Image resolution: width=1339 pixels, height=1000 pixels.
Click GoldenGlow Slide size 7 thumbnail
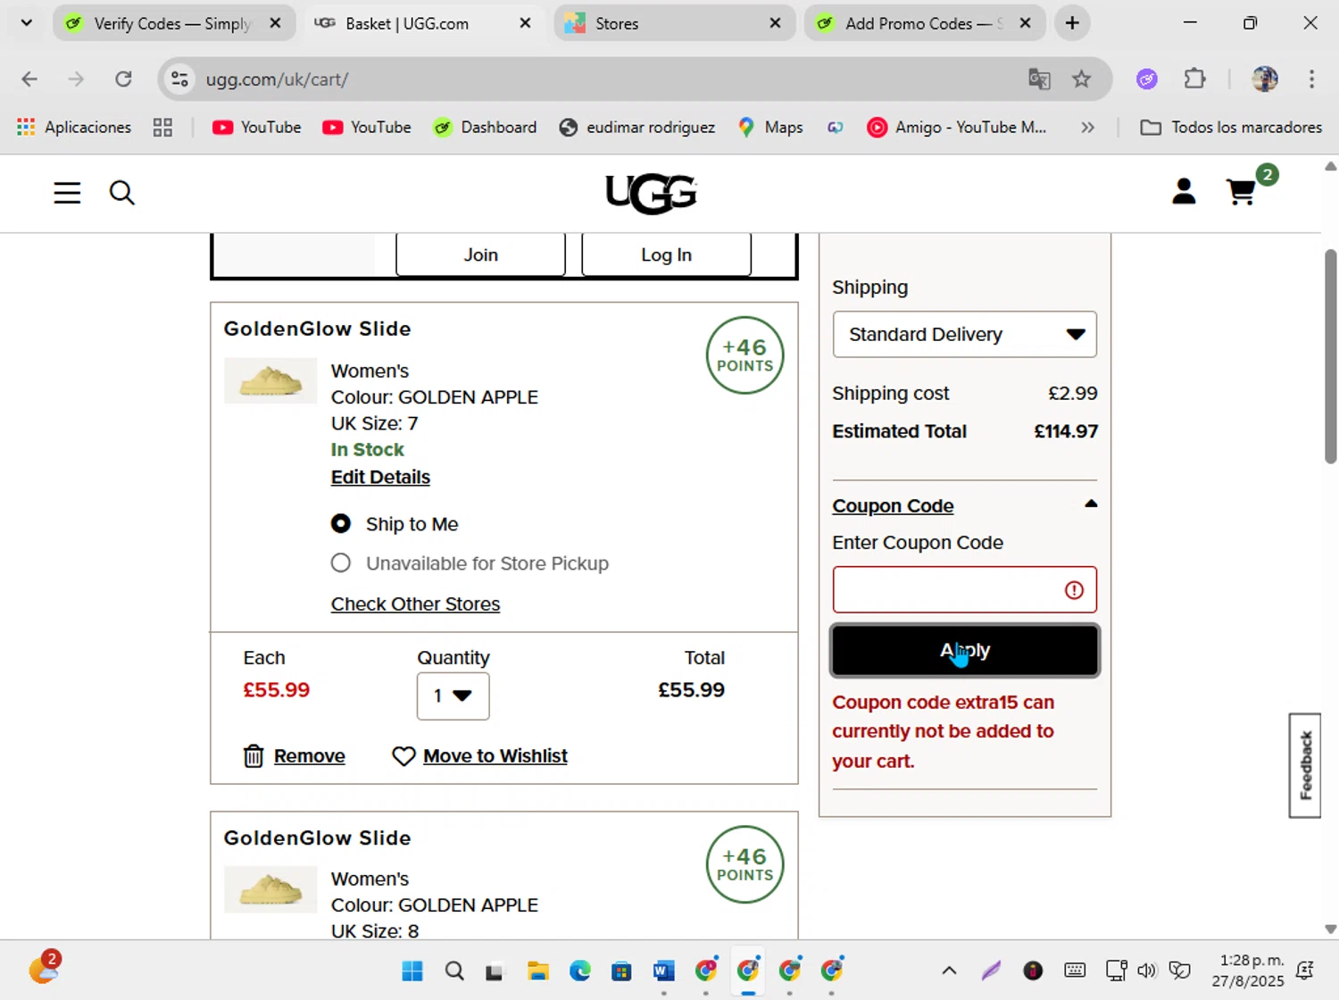tap(270, 381)
